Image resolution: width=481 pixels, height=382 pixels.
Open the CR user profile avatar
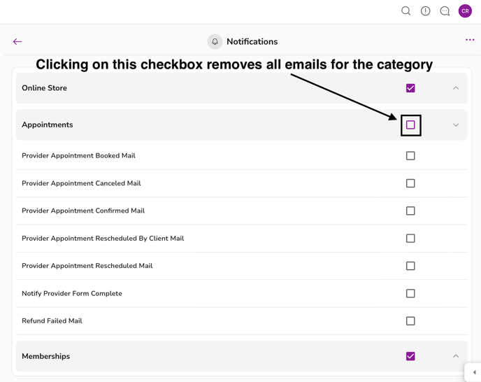465,11
